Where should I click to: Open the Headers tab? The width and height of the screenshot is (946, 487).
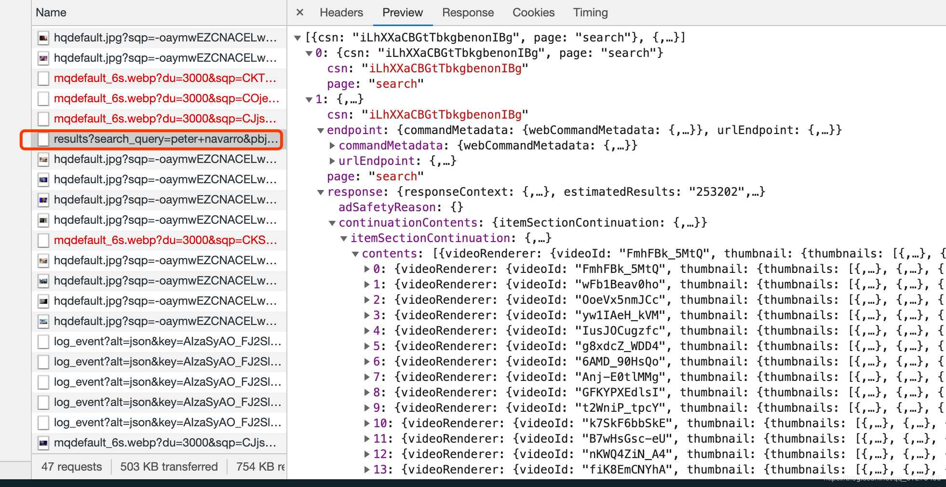(x=341, y=13)
